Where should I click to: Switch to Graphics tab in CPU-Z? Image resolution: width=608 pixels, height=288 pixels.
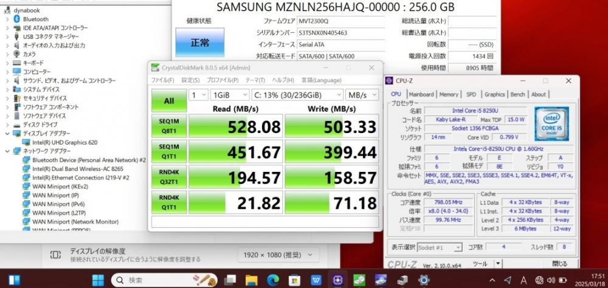(x=495, y=94)
